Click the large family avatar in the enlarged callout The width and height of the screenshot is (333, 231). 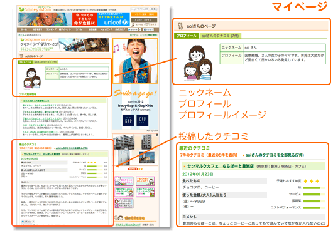click(198, 63)
